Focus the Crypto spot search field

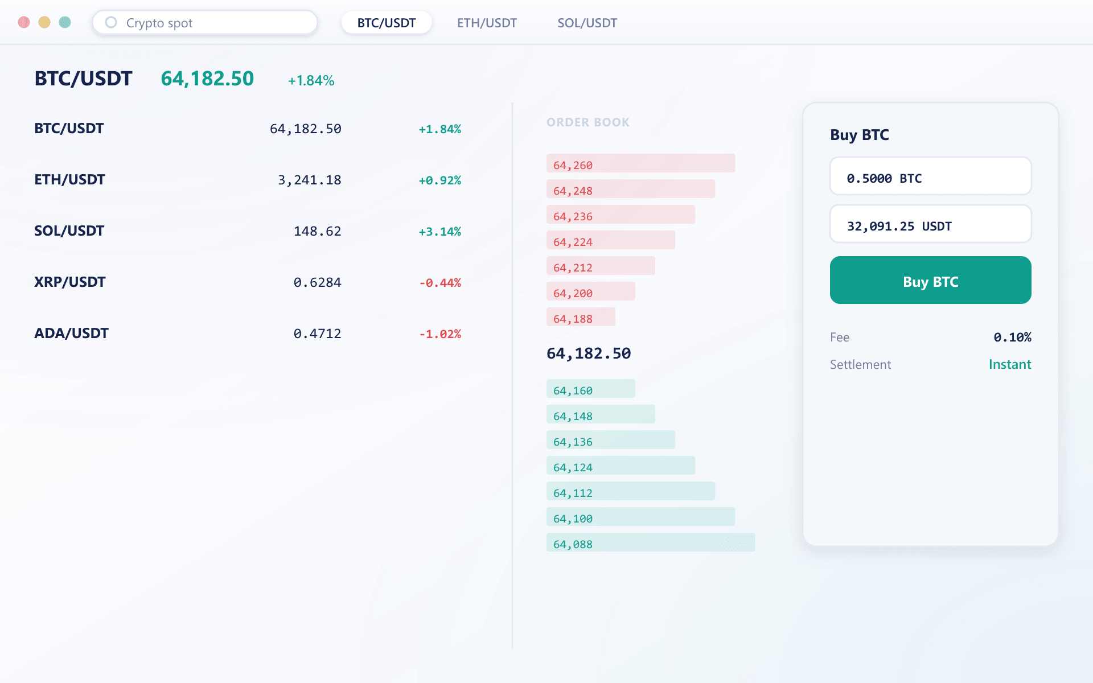[205, 23]
